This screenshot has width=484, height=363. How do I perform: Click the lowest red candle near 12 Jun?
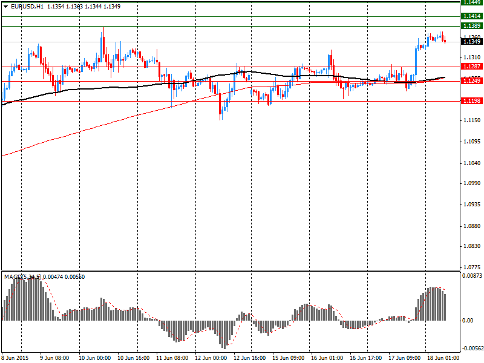[x=220, y=103]
